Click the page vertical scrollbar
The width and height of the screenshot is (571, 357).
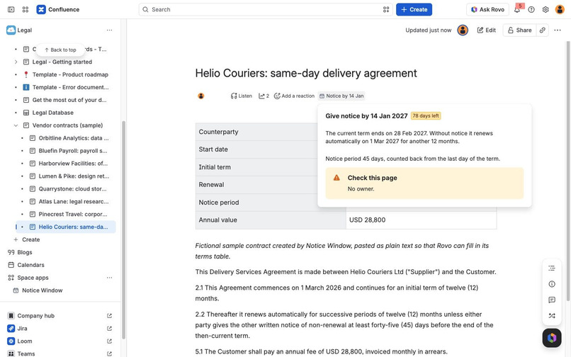567,171
